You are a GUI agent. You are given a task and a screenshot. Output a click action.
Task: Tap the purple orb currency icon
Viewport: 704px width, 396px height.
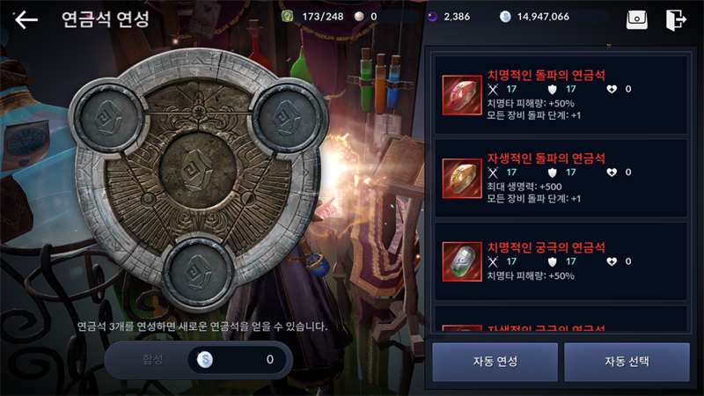pyautogui.click(x=432, y=17)
